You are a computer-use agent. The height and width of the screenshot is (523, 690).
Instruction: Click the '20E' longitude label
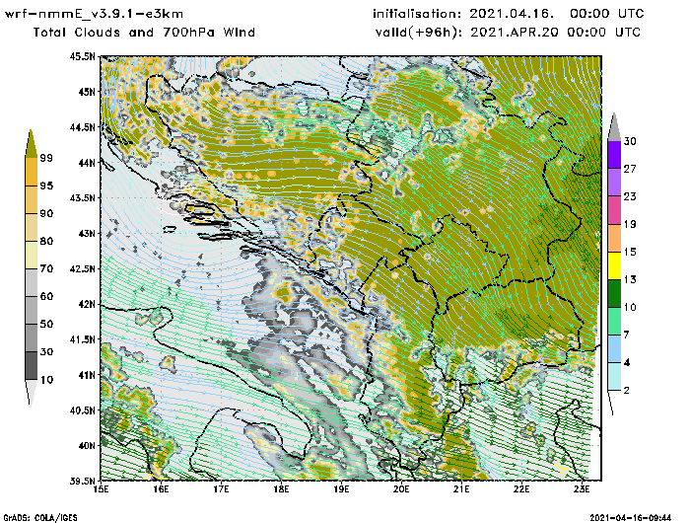(x=401, y=489)
